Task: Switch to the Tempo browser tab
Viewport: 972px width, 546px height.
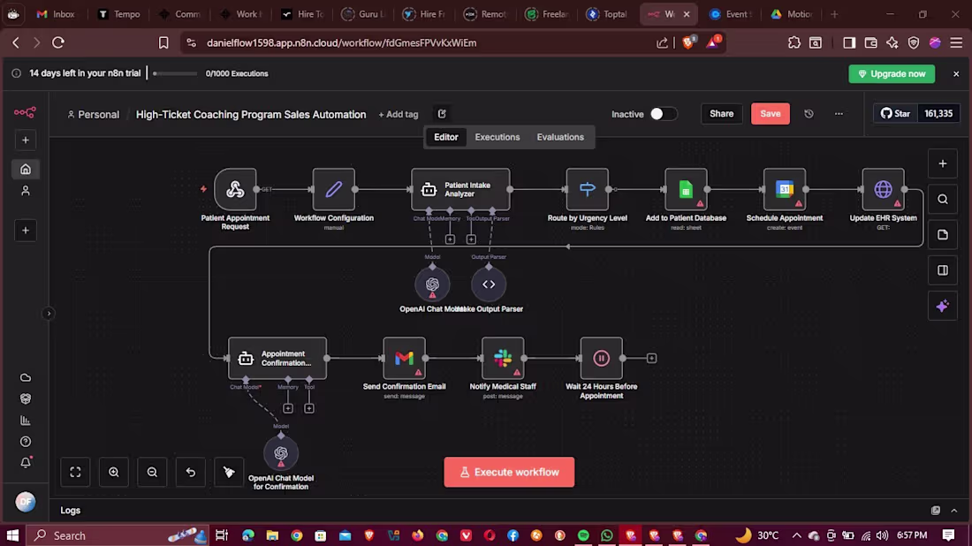Action: tap(119, 13)
